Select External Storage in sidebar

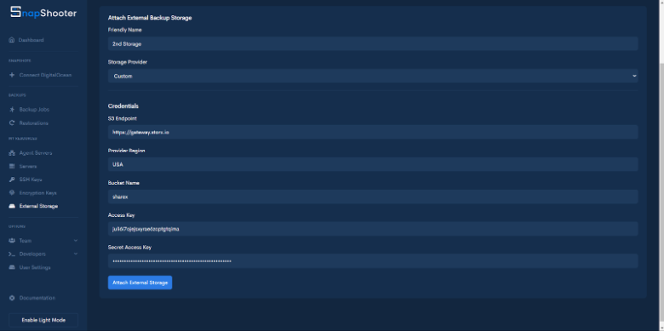(x=38, y=206)
